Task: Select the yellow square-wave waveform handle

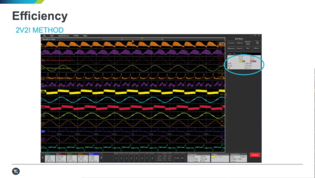Action: pos(43,92)
